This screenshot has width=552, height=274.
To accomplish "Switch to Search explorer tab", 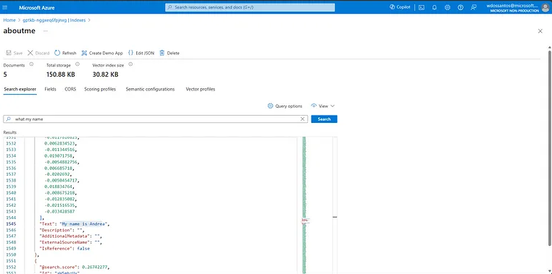I will tap(20, 89).
